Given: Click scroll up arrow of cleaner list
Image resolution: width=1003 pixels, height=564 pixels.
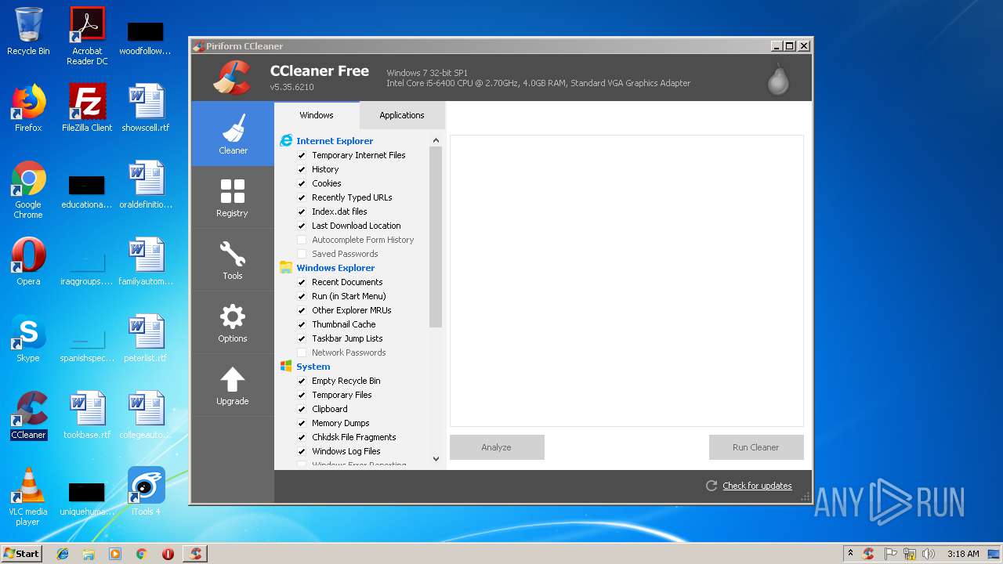Looking at the screenshot, I should (436, 141).
